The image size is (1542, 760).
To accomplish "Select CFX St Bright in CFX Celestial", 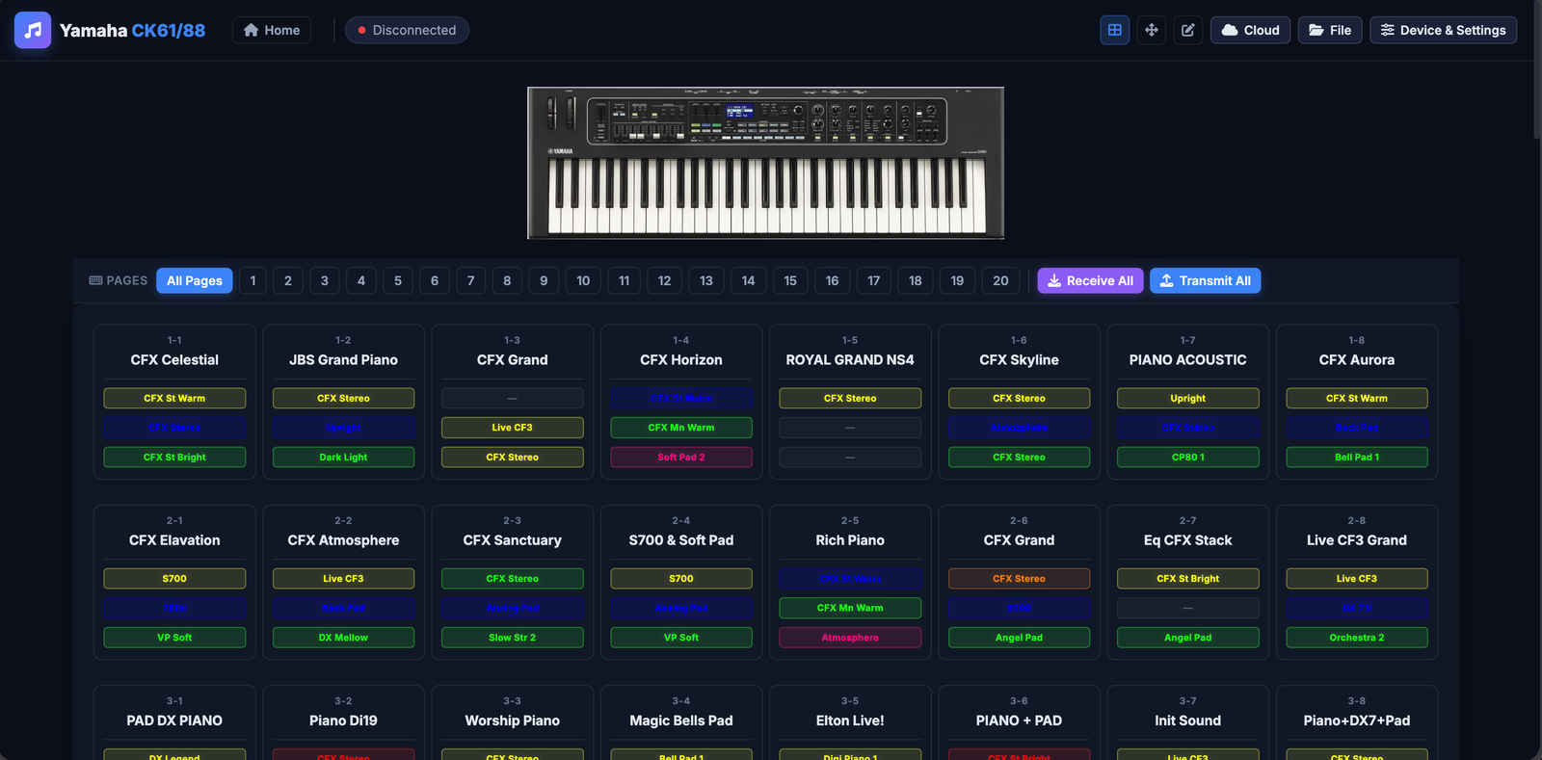I will tap(174, 457).
